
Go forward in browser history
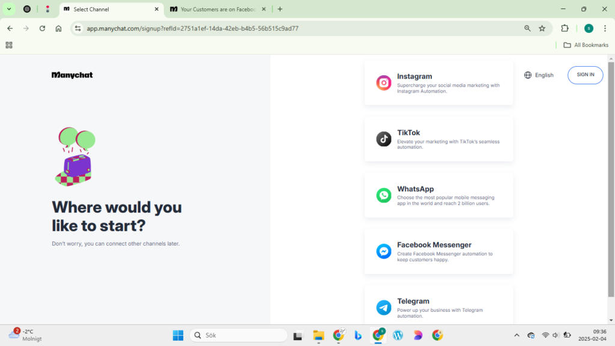click(26, 28)
